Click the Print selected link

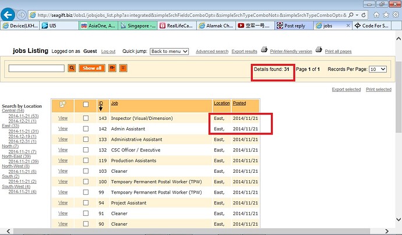[379, 90]
